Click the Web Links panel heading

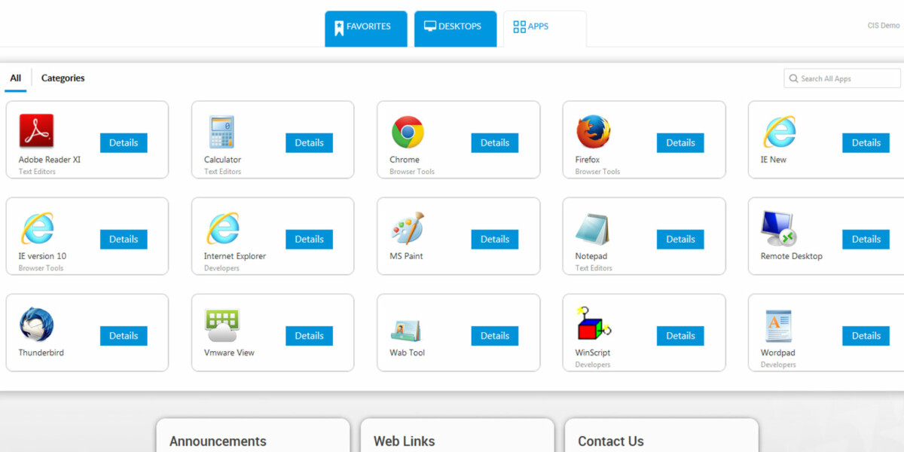404,441
